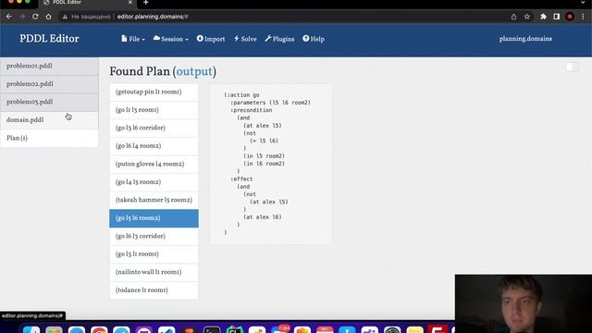Select step (go l3 l1 room1)

(154, 254)
